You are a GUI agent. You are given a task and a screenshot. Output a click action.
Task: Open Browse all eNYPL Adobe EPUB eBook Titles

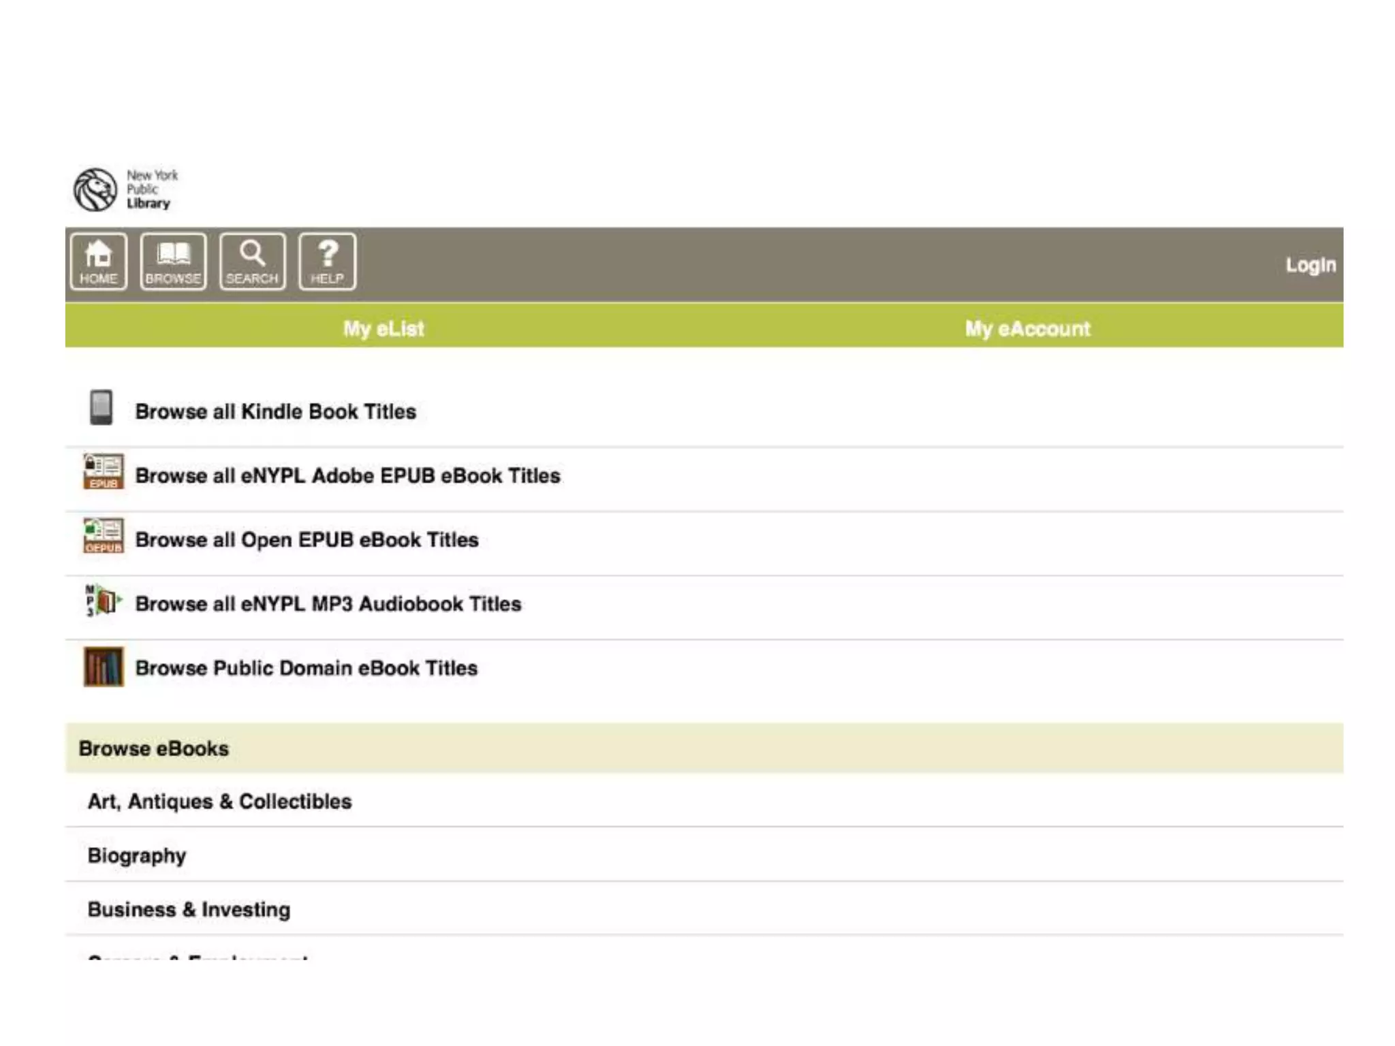[347, 475]
